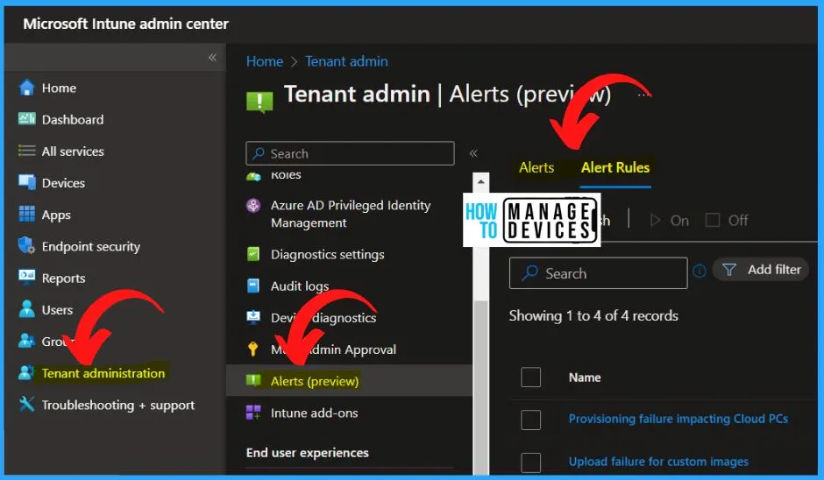Click the Apps grid icon
The image size is (824, 480).
click(x=26, y=215)
